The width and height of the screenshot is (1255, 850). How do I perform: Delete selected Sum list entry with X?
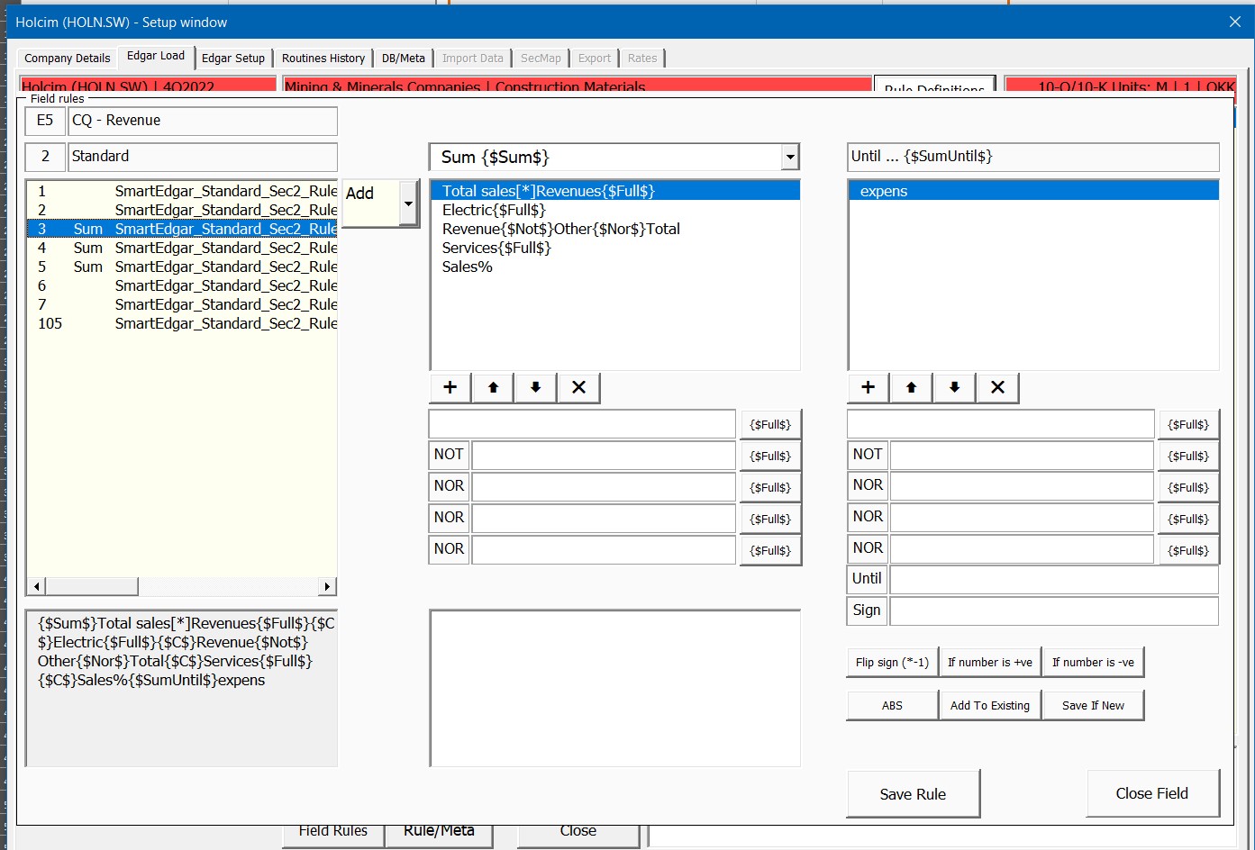(578, 387)
